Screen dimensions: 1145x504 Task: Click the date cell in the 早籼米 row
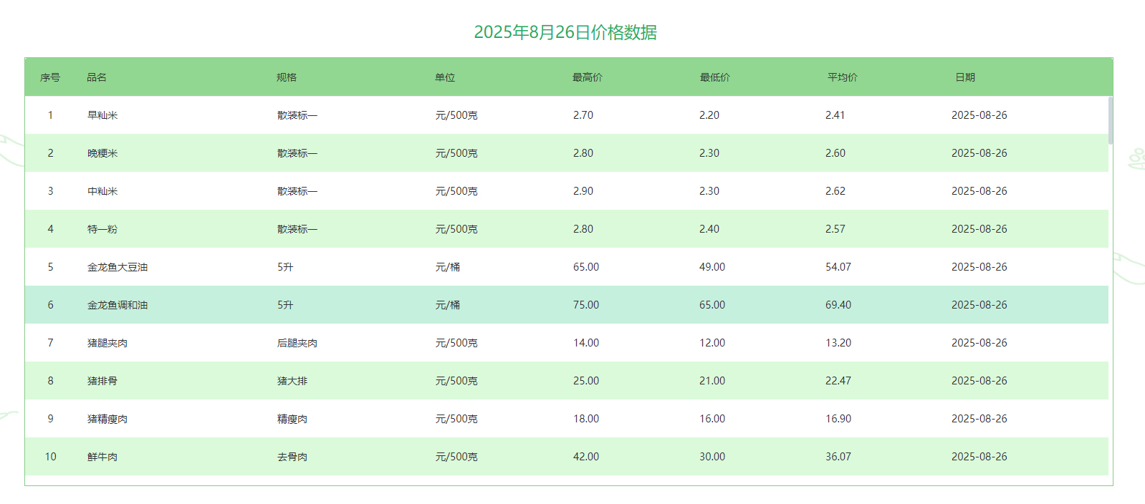click(x=979, y=115)
